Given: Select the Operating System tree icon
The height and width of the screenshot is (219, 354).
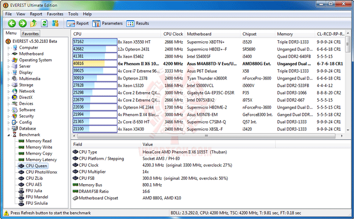Looking at the screenshot, I should click(15, 60).
